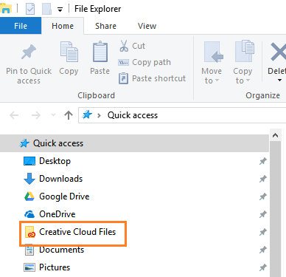Click Copy path in the ribbon
The height and width of the screenshot is (277, 286).
tap(144, 62)
